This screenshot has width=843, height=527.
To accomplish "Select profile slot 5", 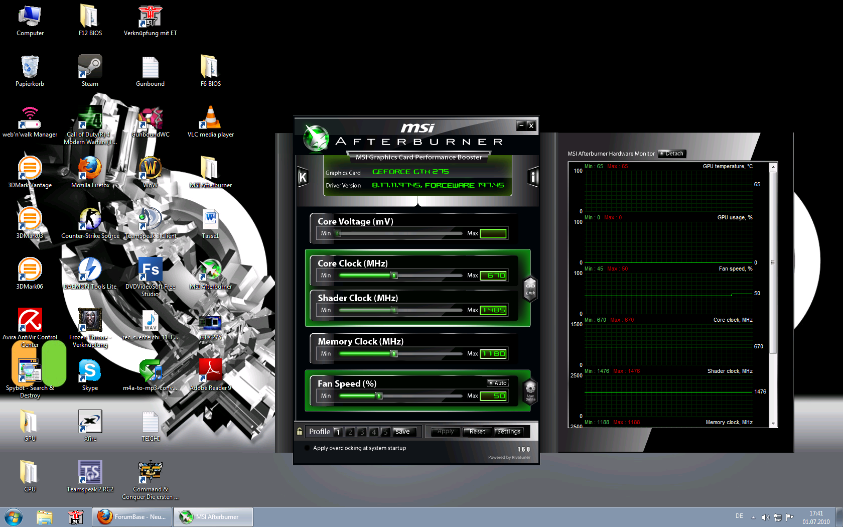I will (x=385, y=432).
